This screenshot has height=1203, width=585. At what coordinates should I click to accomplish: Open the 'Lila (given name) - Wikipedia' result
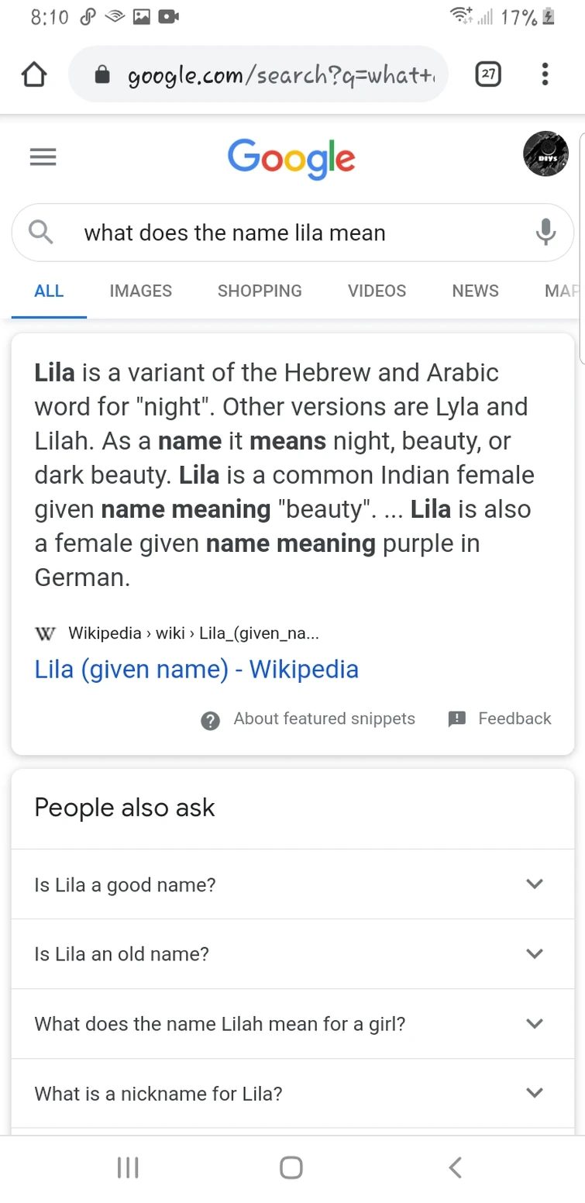(196, 669)
